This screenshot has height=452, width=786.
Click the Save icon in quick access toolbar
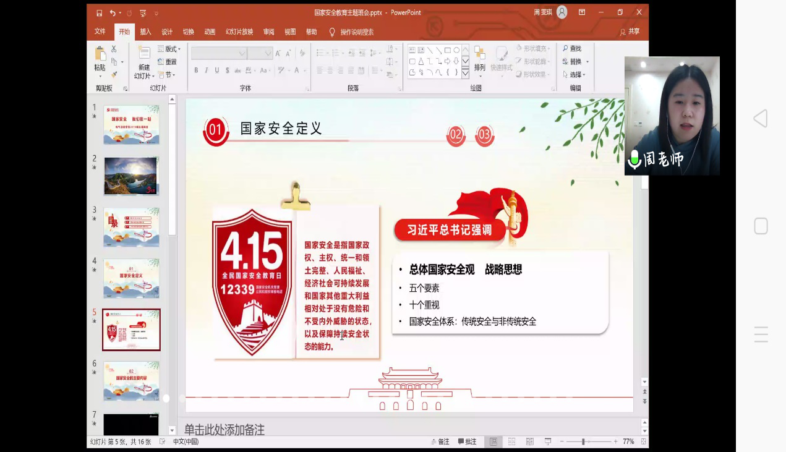point(100,12)
